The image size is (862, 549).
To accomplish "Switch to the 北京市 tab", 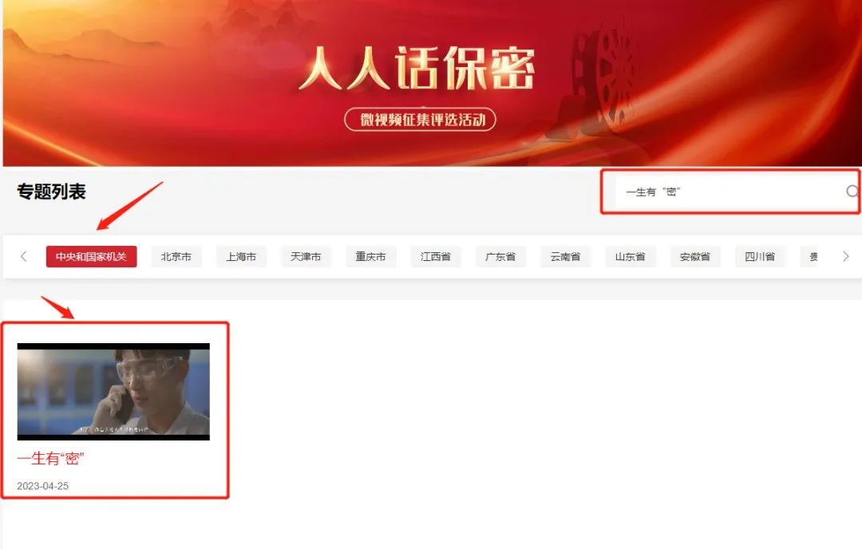I will click(x=176, y=257).
